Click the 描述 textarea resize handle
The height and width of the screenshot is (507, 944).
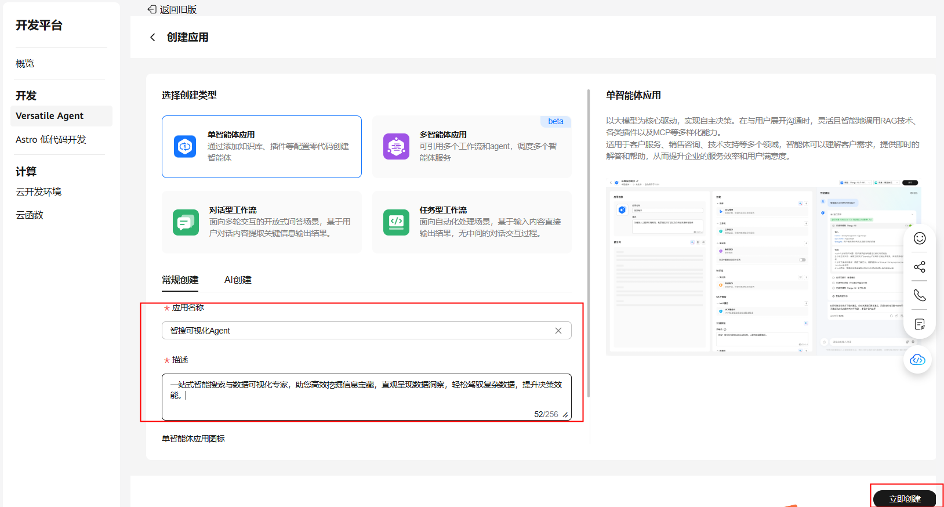565,415
